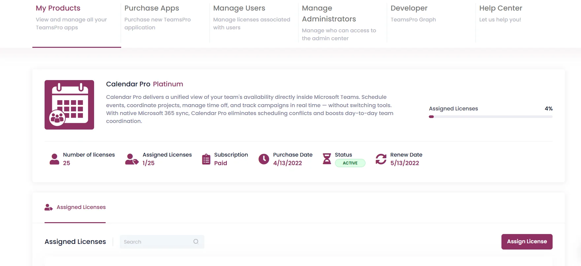Click the 5/13/2022 renew date
Image resolution: width=581 pixels, height=266 pixels.
click(405, 163)
